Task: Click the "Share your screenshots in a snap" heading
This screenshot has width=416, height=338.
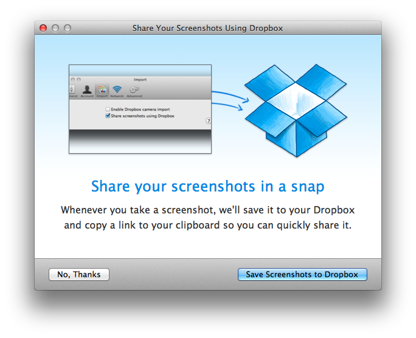Action: point(207,186)
